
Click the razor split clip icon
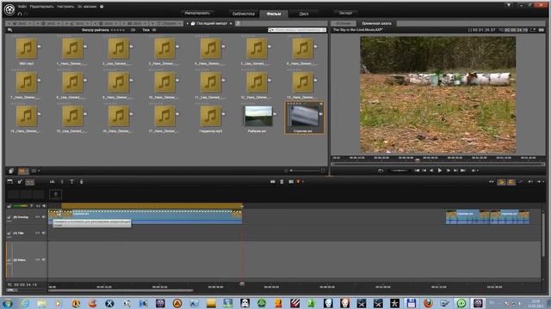click(x=273, y=182)
